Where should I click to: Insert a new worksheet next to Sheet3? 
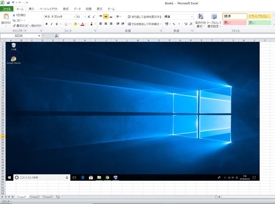pyautogui.click(x=58, y=197)
